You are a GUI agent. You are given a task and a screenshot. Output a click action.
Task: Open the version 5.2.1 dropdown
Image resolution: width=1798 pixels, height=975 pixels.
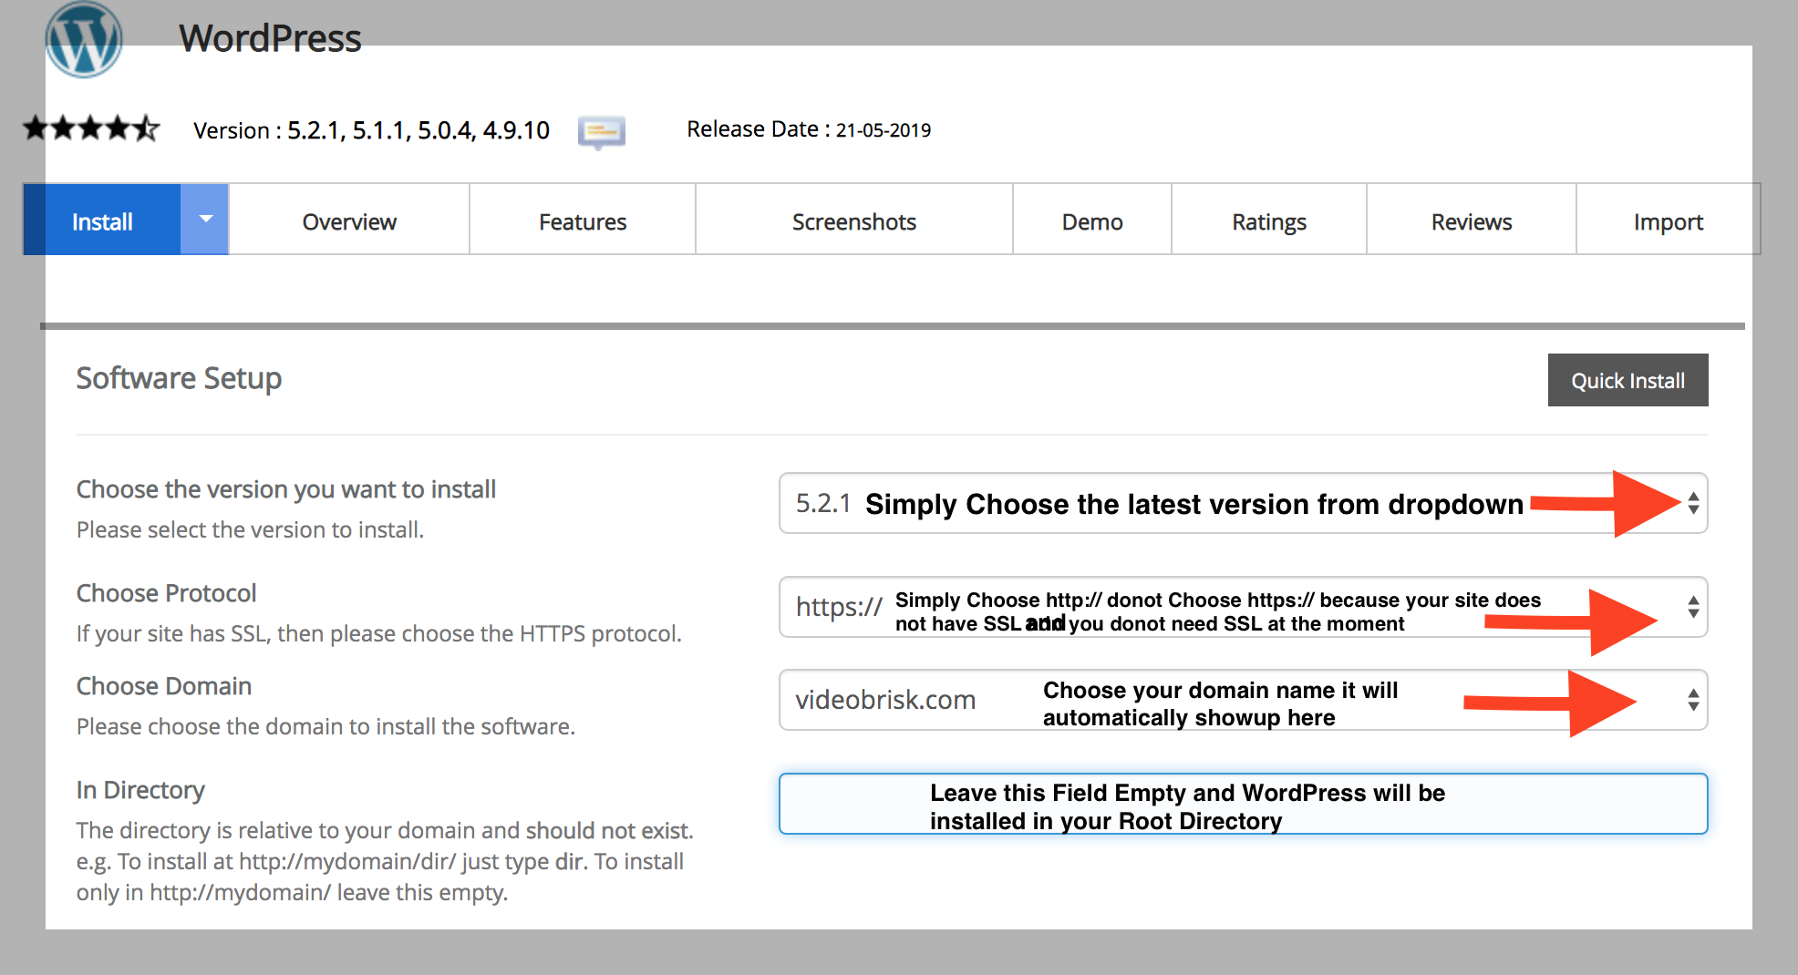pos(1242,503)
